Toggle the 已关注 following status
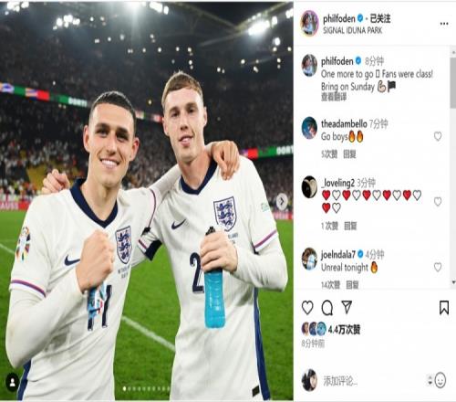This screenshot has height=402, width=456. click(x=380, y=18)
